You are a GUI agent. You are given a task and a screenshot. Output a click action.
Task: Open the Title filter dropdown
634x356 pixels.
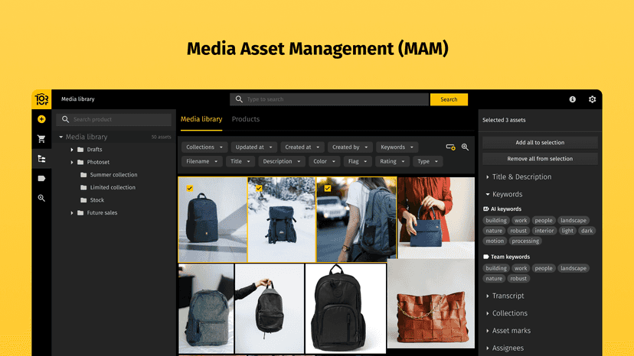(x=240, y=161)
